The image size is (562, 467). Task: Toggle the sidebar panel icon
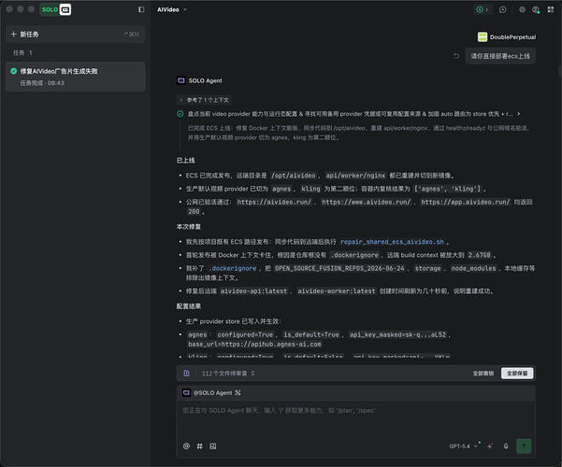(x=141, y=9)
